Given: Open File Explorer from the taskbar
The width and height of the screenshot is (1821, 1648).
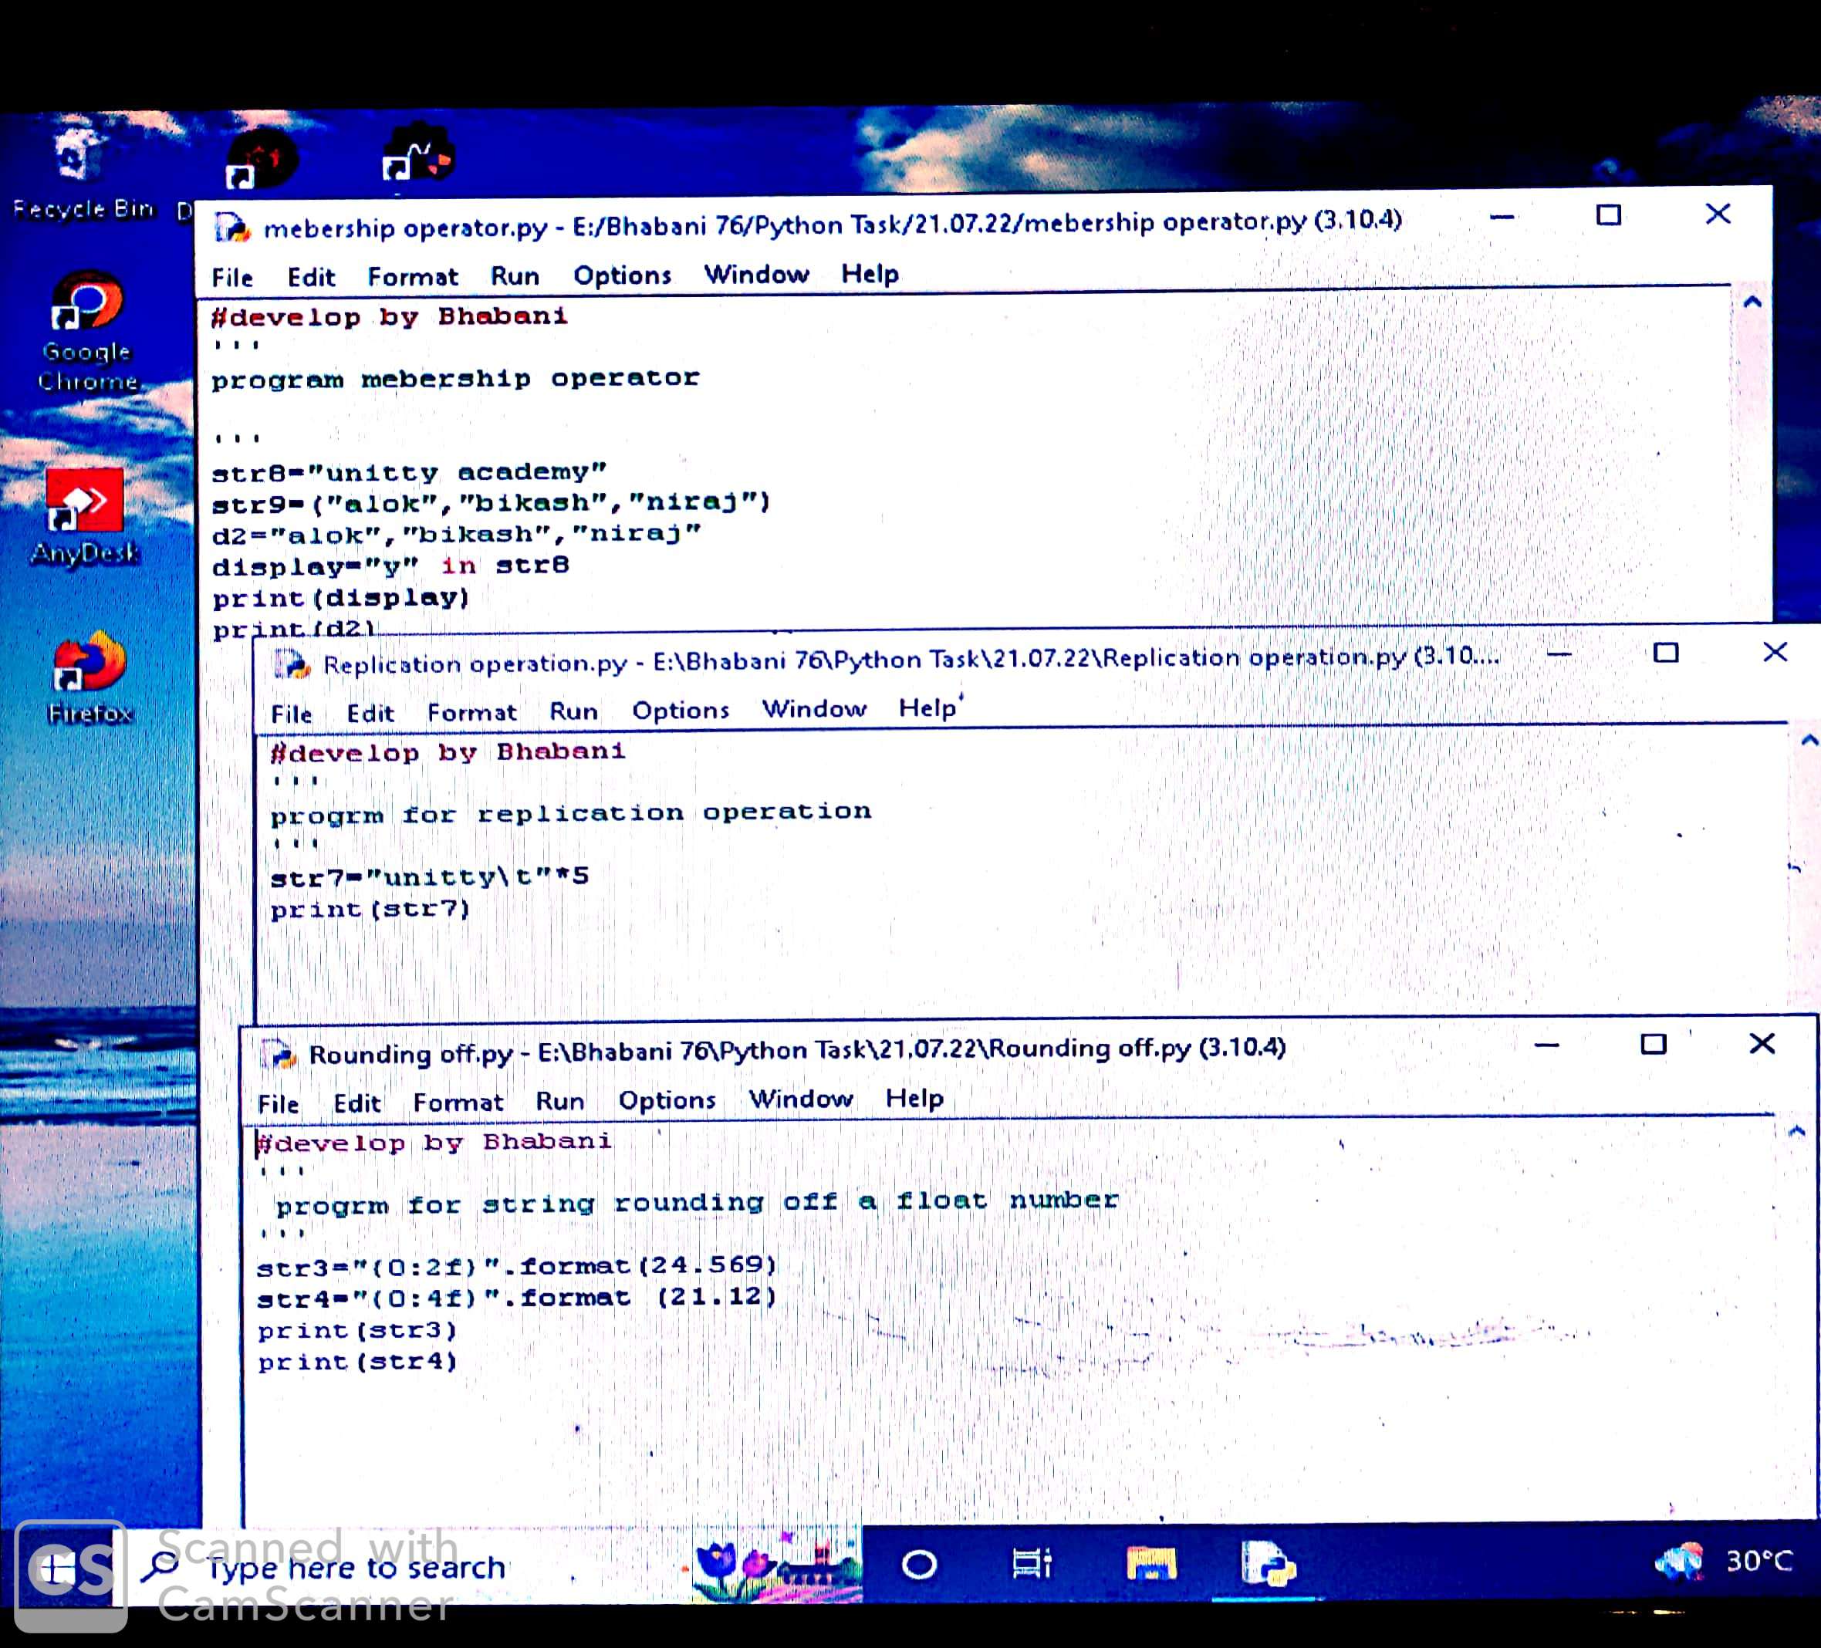Looking at the screenshot, I should point(1150,1563).
